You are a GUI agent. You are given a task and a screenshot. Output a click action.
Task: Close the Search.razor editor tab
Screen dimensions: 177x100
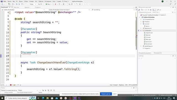[12, 7]
